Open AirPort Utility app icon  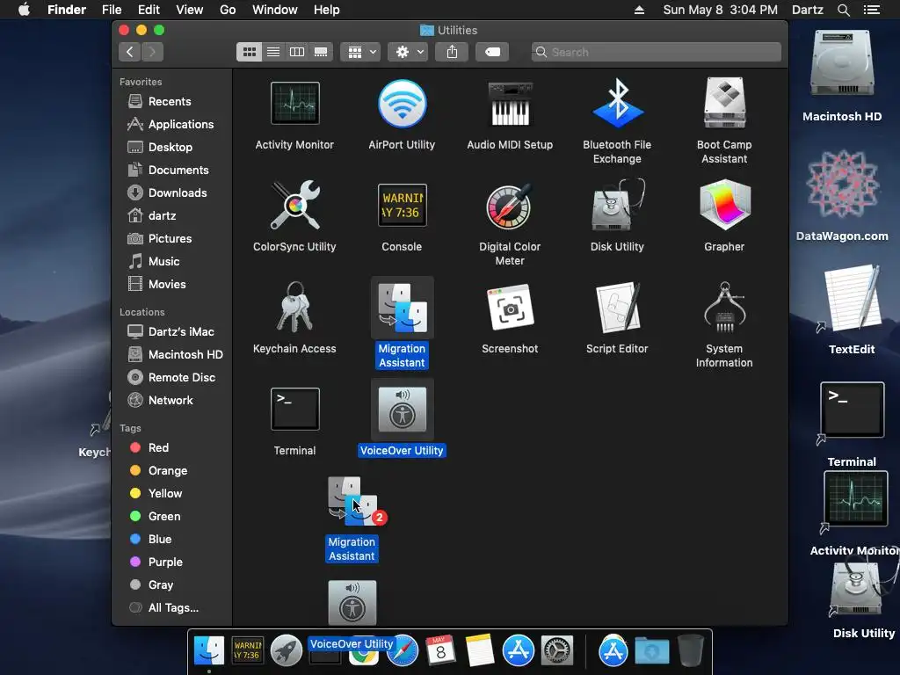402,104
